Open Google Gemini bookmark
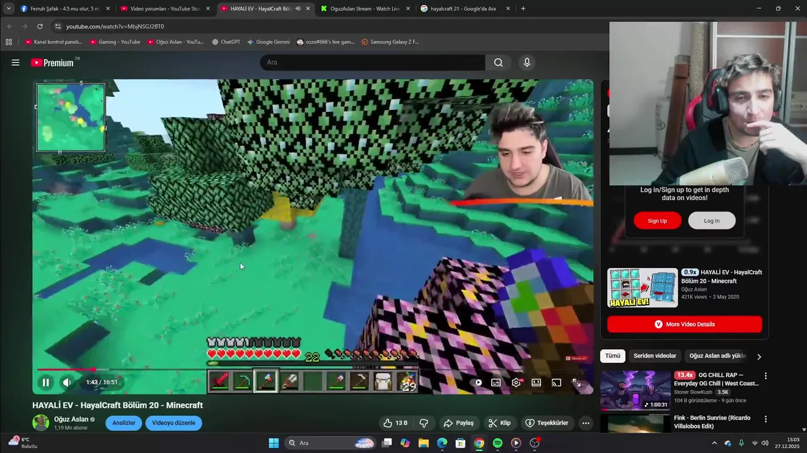Viewport: 807px width, 453px height. [269, 42]
